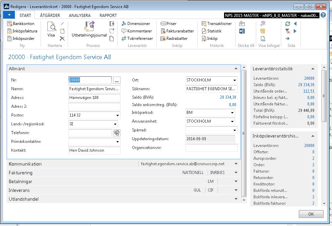Show vendor Transaktioner
The width and height of the screenshot is (332, 226).
(217, 23)
